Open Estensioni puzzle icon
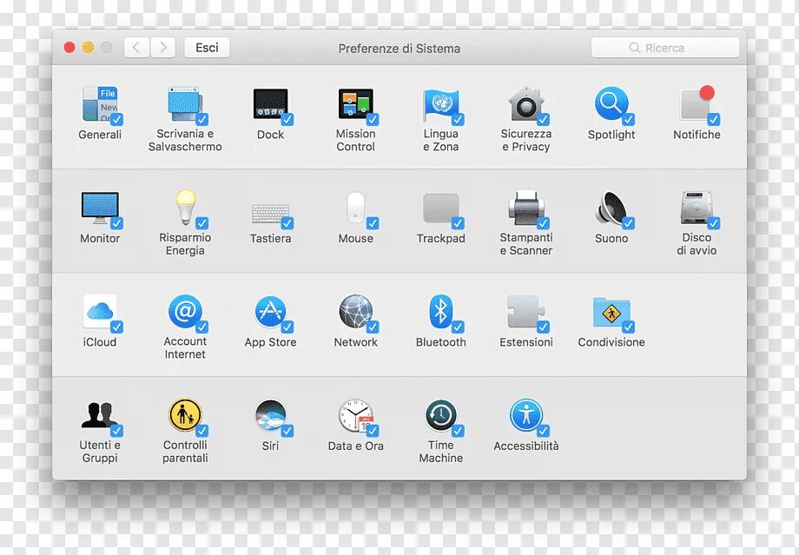Image resolution: width=799 pixels, height=555 pixels. coord(526,312)
